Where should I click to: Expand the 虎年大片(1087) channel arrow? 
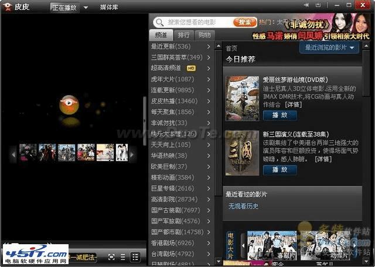coord(209,79)
